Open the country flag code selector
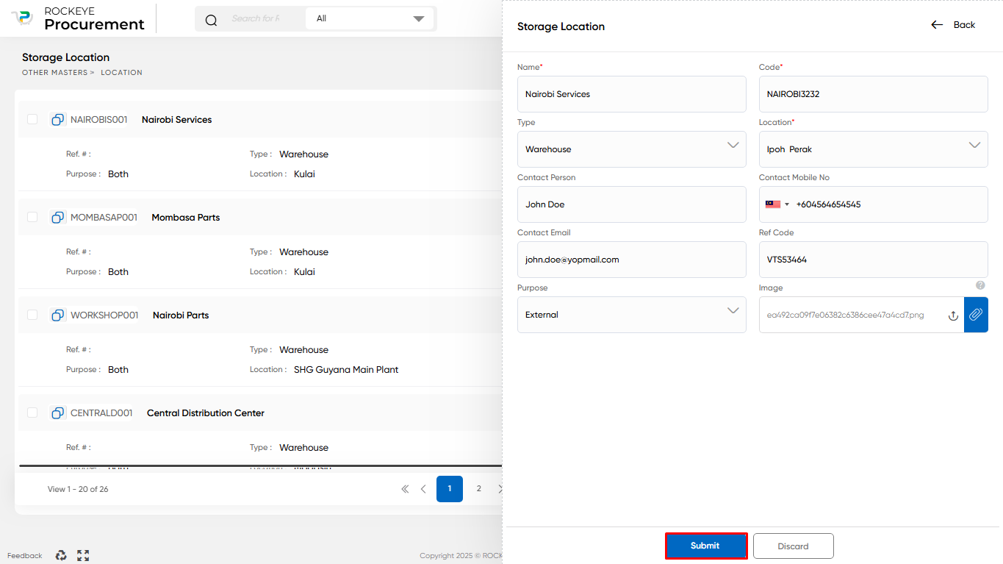This screenshot has width=1003, height=564. (777, 204)
